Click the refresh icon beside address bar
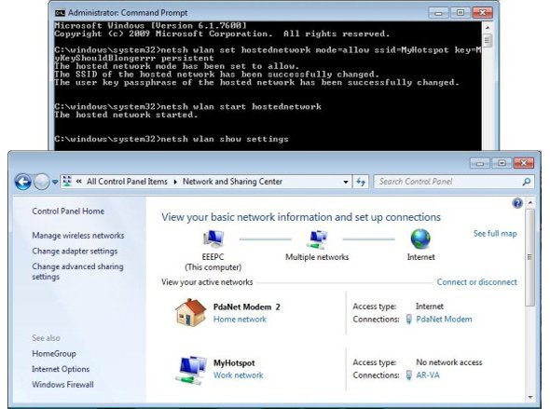 coord(361,182)
